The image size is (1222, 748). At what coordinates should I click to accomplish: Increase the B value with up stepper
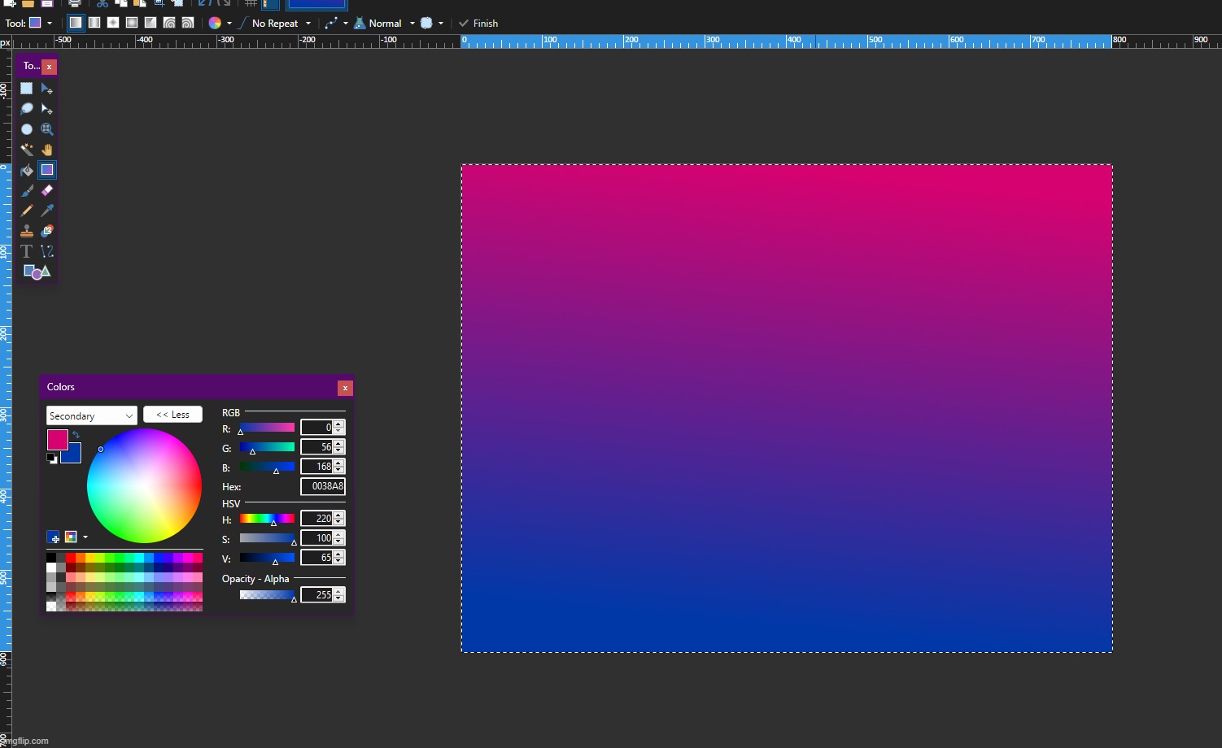click(x=339, y=463)
